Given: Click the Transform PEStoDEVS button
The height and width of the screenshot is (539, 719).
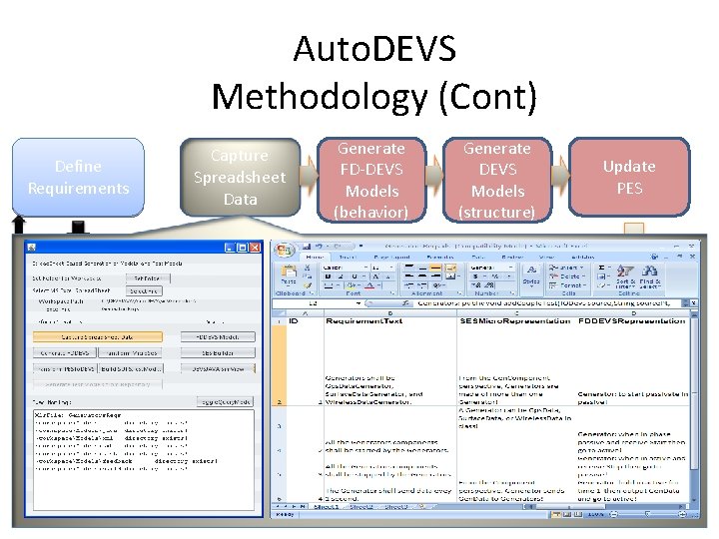Looking at the screenshot, I should pos(65,369).
